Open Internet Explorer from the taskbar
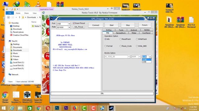Viewport: 199px width, 111px height. click(12, 108)
